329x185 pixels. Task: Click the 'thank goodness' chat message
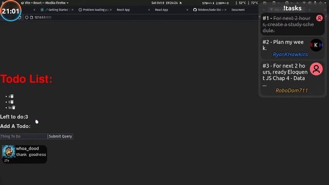click(x=31, y=155)
